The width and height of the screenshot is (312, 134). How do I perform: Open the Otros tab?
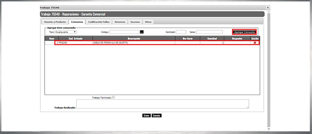point(148,22)
